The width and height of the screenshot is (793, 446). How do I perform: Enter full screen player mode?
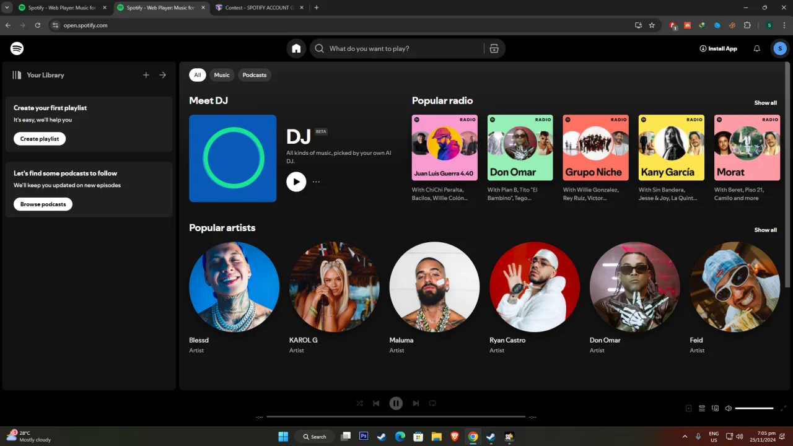[x=784, y=408]
